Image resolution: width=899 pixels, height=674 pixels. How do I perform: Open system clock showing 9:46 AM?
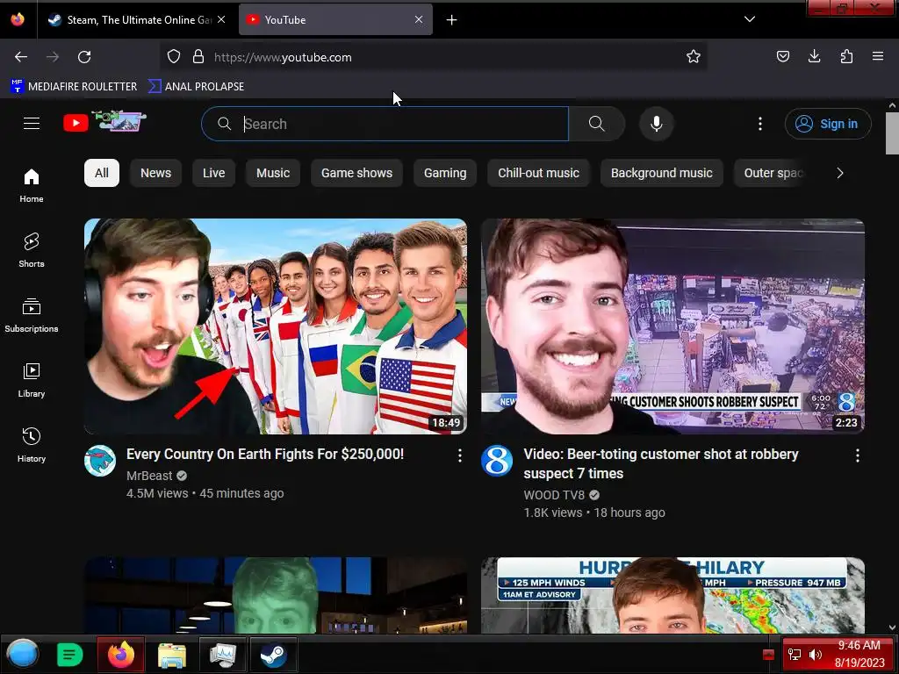click(x=859, y=654)
